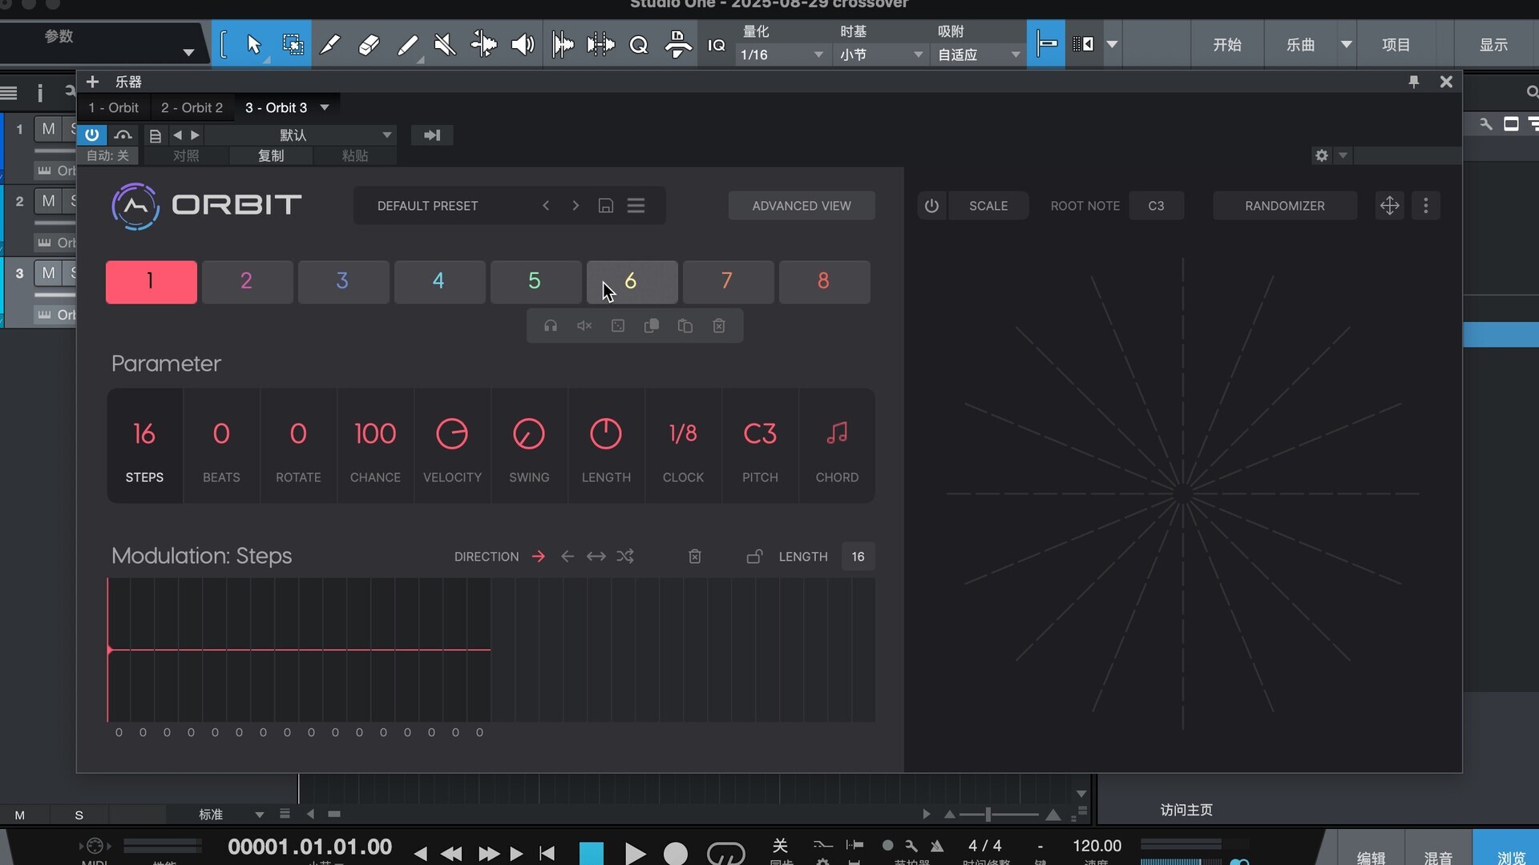Save the Orbit preset
The width and height of the screenshot is (1539, 865).
(606, 206)
